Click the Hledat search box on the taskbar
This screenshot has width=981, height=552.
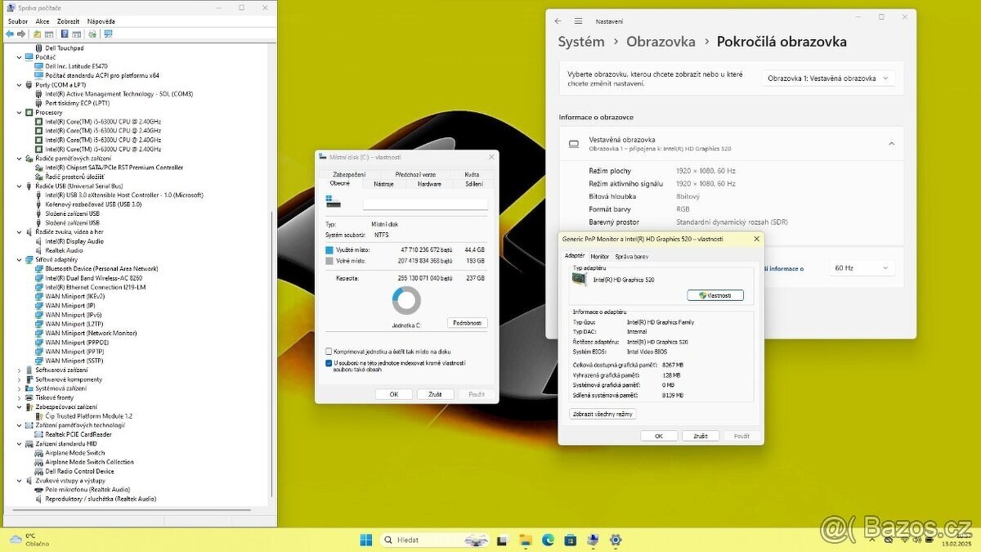click(x=434, y=540)
